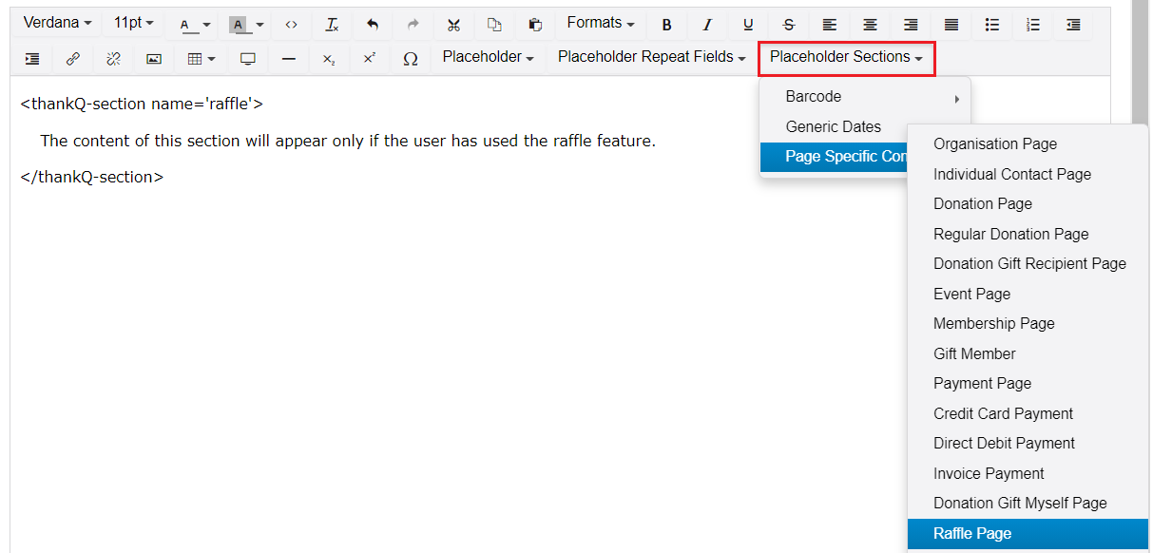The image size is (1153, 553).
Task: Click the copy icon
Action: pyautogui.click(x=494, y=26)
